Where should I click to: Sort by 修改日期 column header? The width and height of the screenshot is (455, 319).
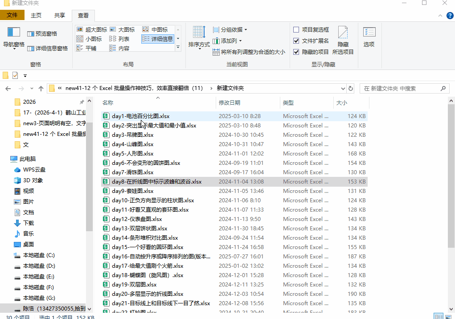248,102
